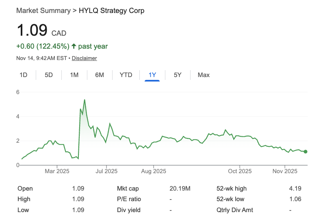
Task: Show the 5Y range tab
Action: pyautogui.click(x=178, y=75)
